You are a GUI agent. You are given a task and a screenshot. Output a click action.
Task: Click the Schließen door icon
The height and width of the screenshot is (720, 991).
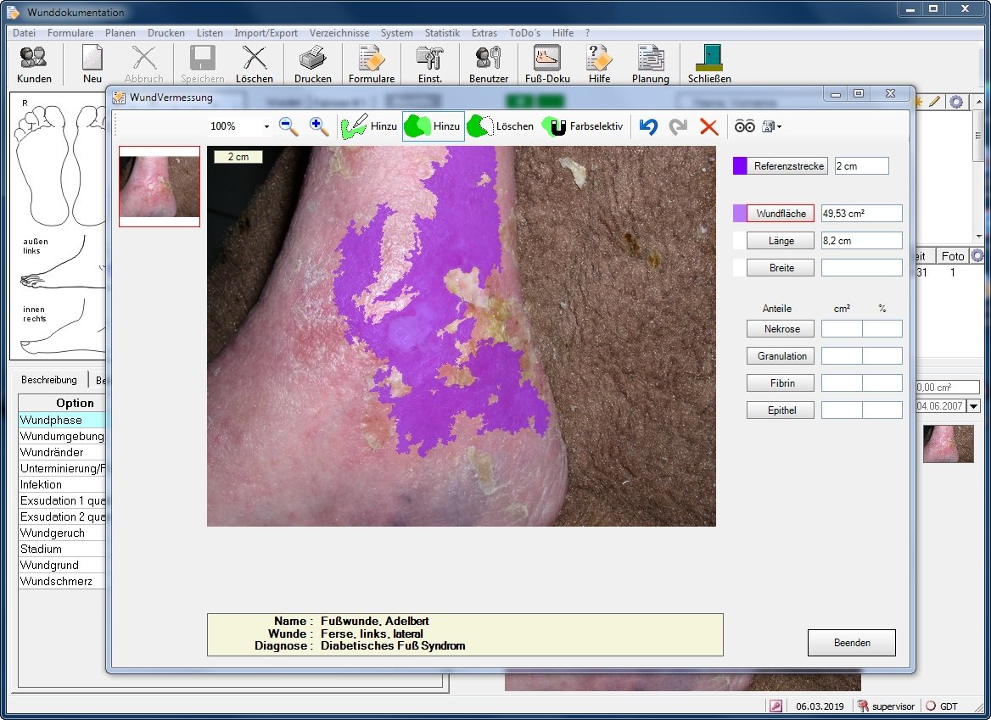click(709, 64)
